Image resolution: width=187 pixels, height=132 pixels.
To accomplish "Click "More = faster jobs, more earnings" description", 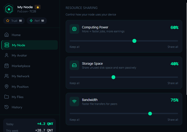I will pos(103,31).
